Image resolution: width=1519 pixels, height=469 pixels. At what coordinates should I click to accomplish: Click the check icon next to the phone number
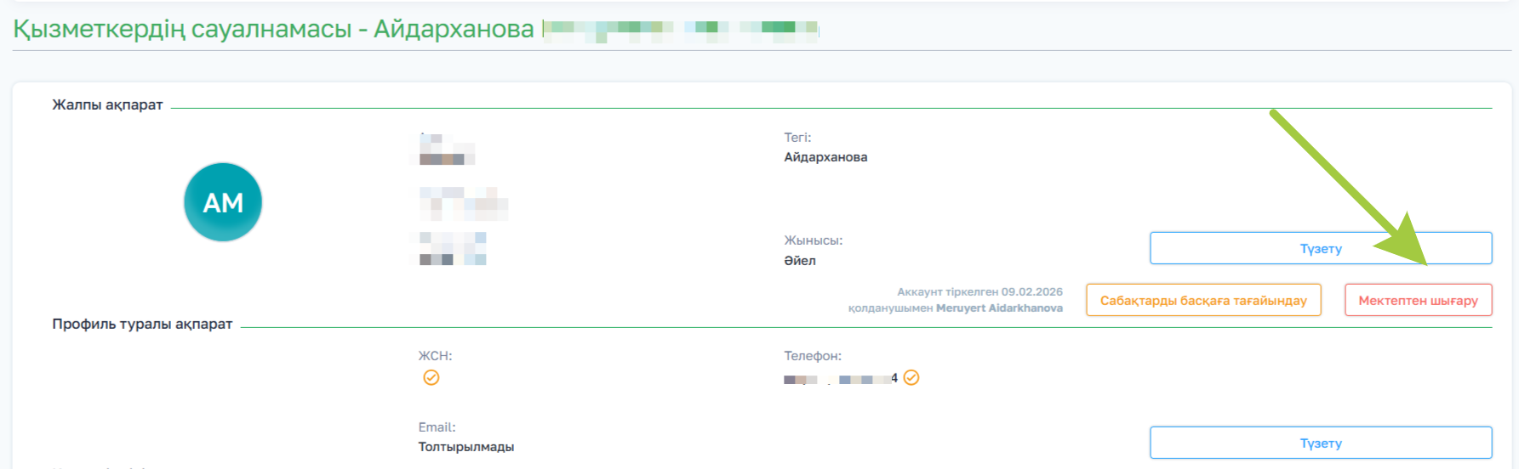(911, 377)
